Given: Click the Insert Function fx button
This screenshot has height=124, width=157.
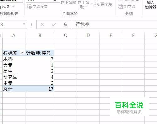Looking at the screenshot, I should (65, 24).
